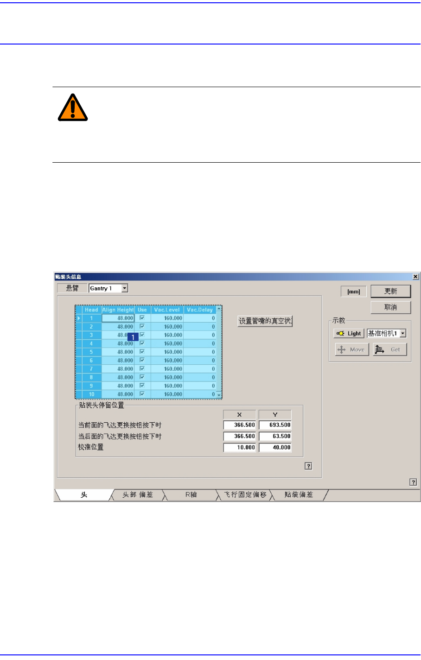Screen dimensions: 421x660
Task: Toggle Use checkbox for head 9
Action: [142, 386]
